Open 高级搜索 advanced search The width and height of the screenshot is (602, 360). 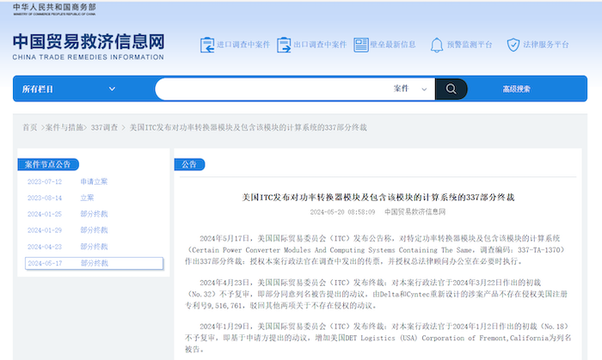click(516, 89)
